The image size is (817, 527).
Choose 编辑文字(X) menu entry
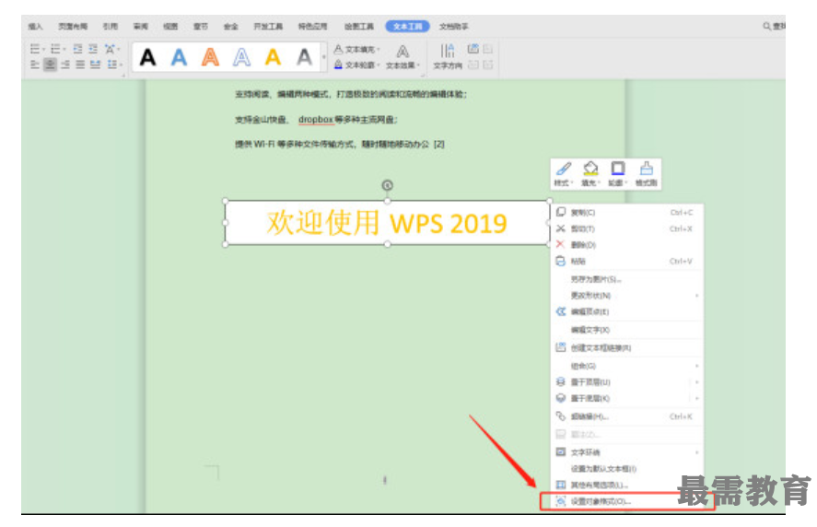(627, 330)
